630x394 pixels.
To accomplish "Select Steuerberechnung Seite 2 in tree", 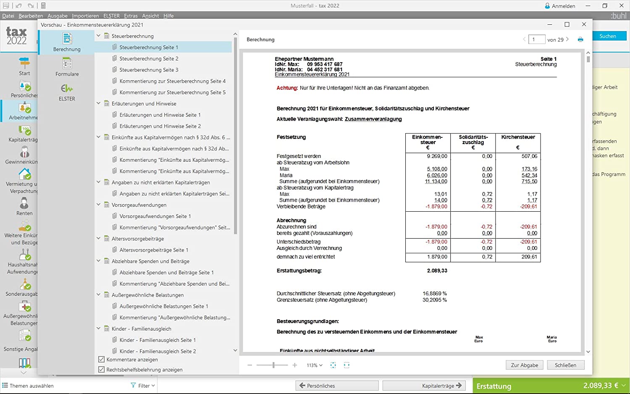I will pos(149,58).
